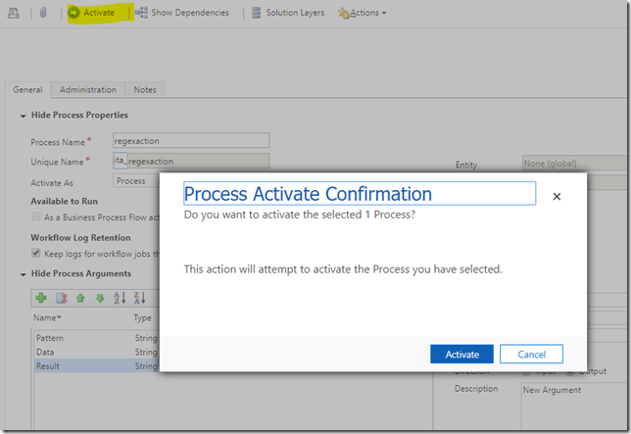Uncheck Keep logs for workflow jobs checkbox
This screenshot has height=434, width=631.
(x=36, y=253)
